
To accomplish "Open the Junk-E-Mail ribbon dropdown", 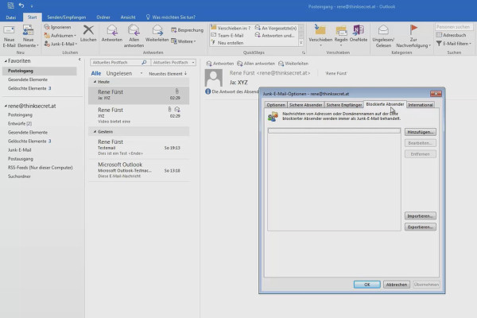I will (60, 44).
